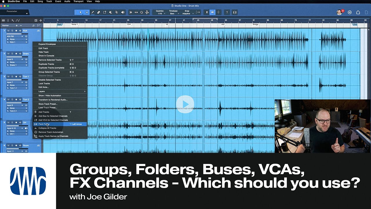This screenshot has width=371, height=209.
Task: Open the Apple menu
Action: 3,1
